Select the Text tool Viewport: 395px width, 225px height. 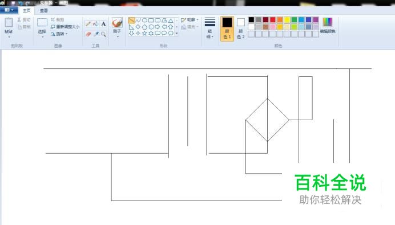pyautogui.click(x=103, y=24)
